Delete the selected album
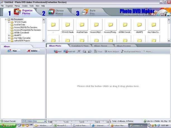 (32, 51)
